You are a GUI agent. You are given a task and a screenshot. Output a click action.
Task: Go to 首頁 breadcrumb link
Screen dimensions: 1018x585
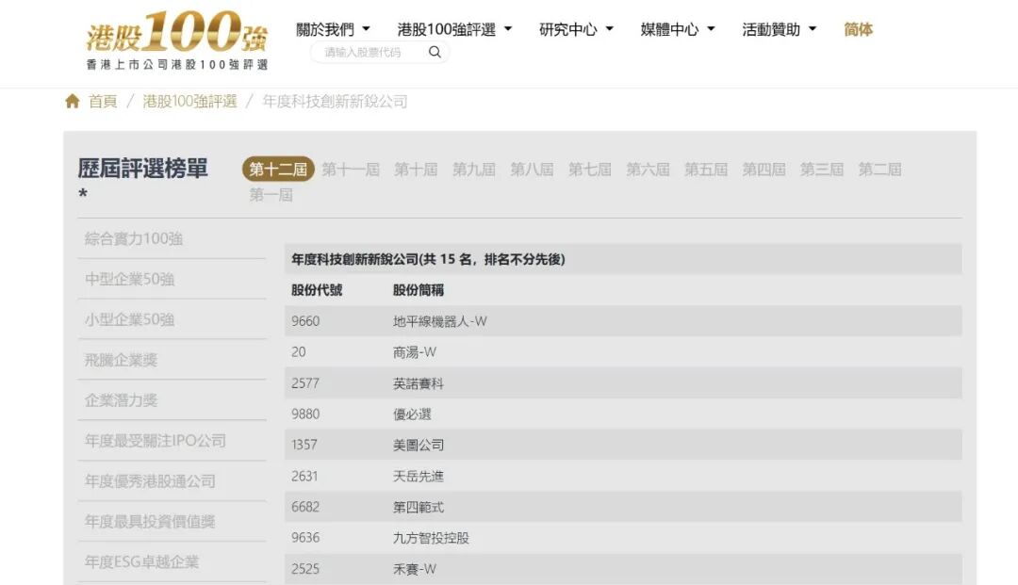pyautogui.click(x=103, y=101)
